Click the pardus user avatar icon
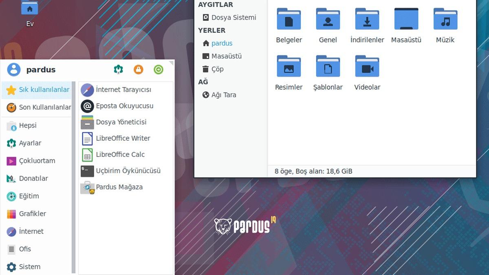Image resolution: width=489 pixels, height=275 pixels. [x=13, y=70]
